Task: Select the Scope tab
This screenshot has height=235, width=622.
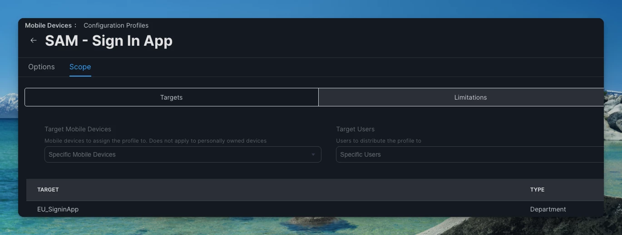Action: tap(80, 67)
